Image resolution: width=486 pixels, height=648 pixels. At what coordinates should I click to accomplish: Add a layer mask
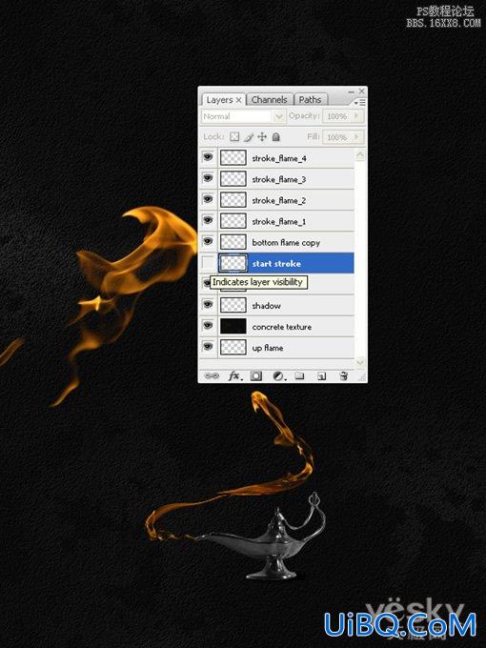pos(256,375)
